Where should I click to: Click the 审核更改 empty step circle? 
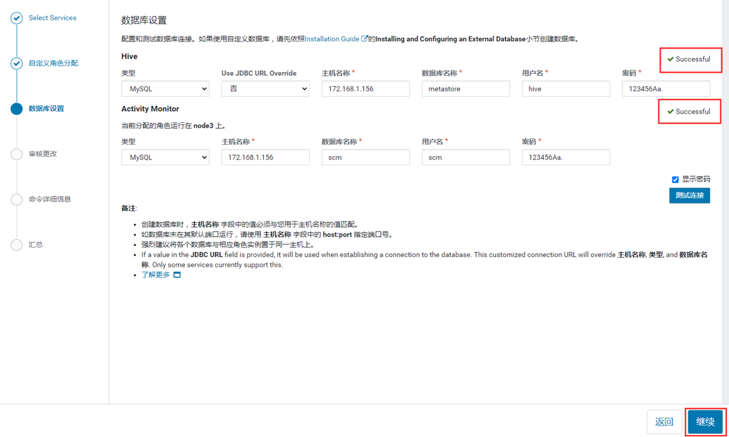point(17,154)
